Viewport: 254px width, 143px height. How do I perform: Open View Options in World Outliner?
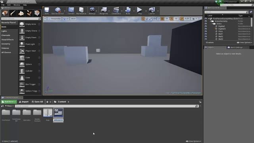[244, 43]
